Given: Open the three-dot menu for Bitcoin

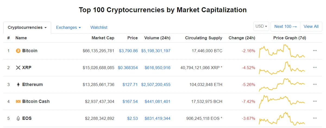Looking at the screenshot, I should coord(315,51).
